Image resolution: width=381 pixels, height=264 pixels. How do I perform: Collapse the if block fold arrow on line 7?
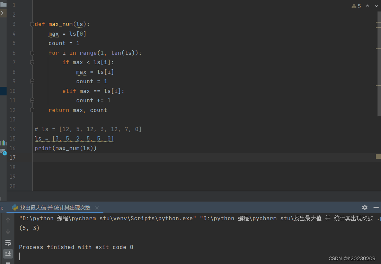(32, 62)
